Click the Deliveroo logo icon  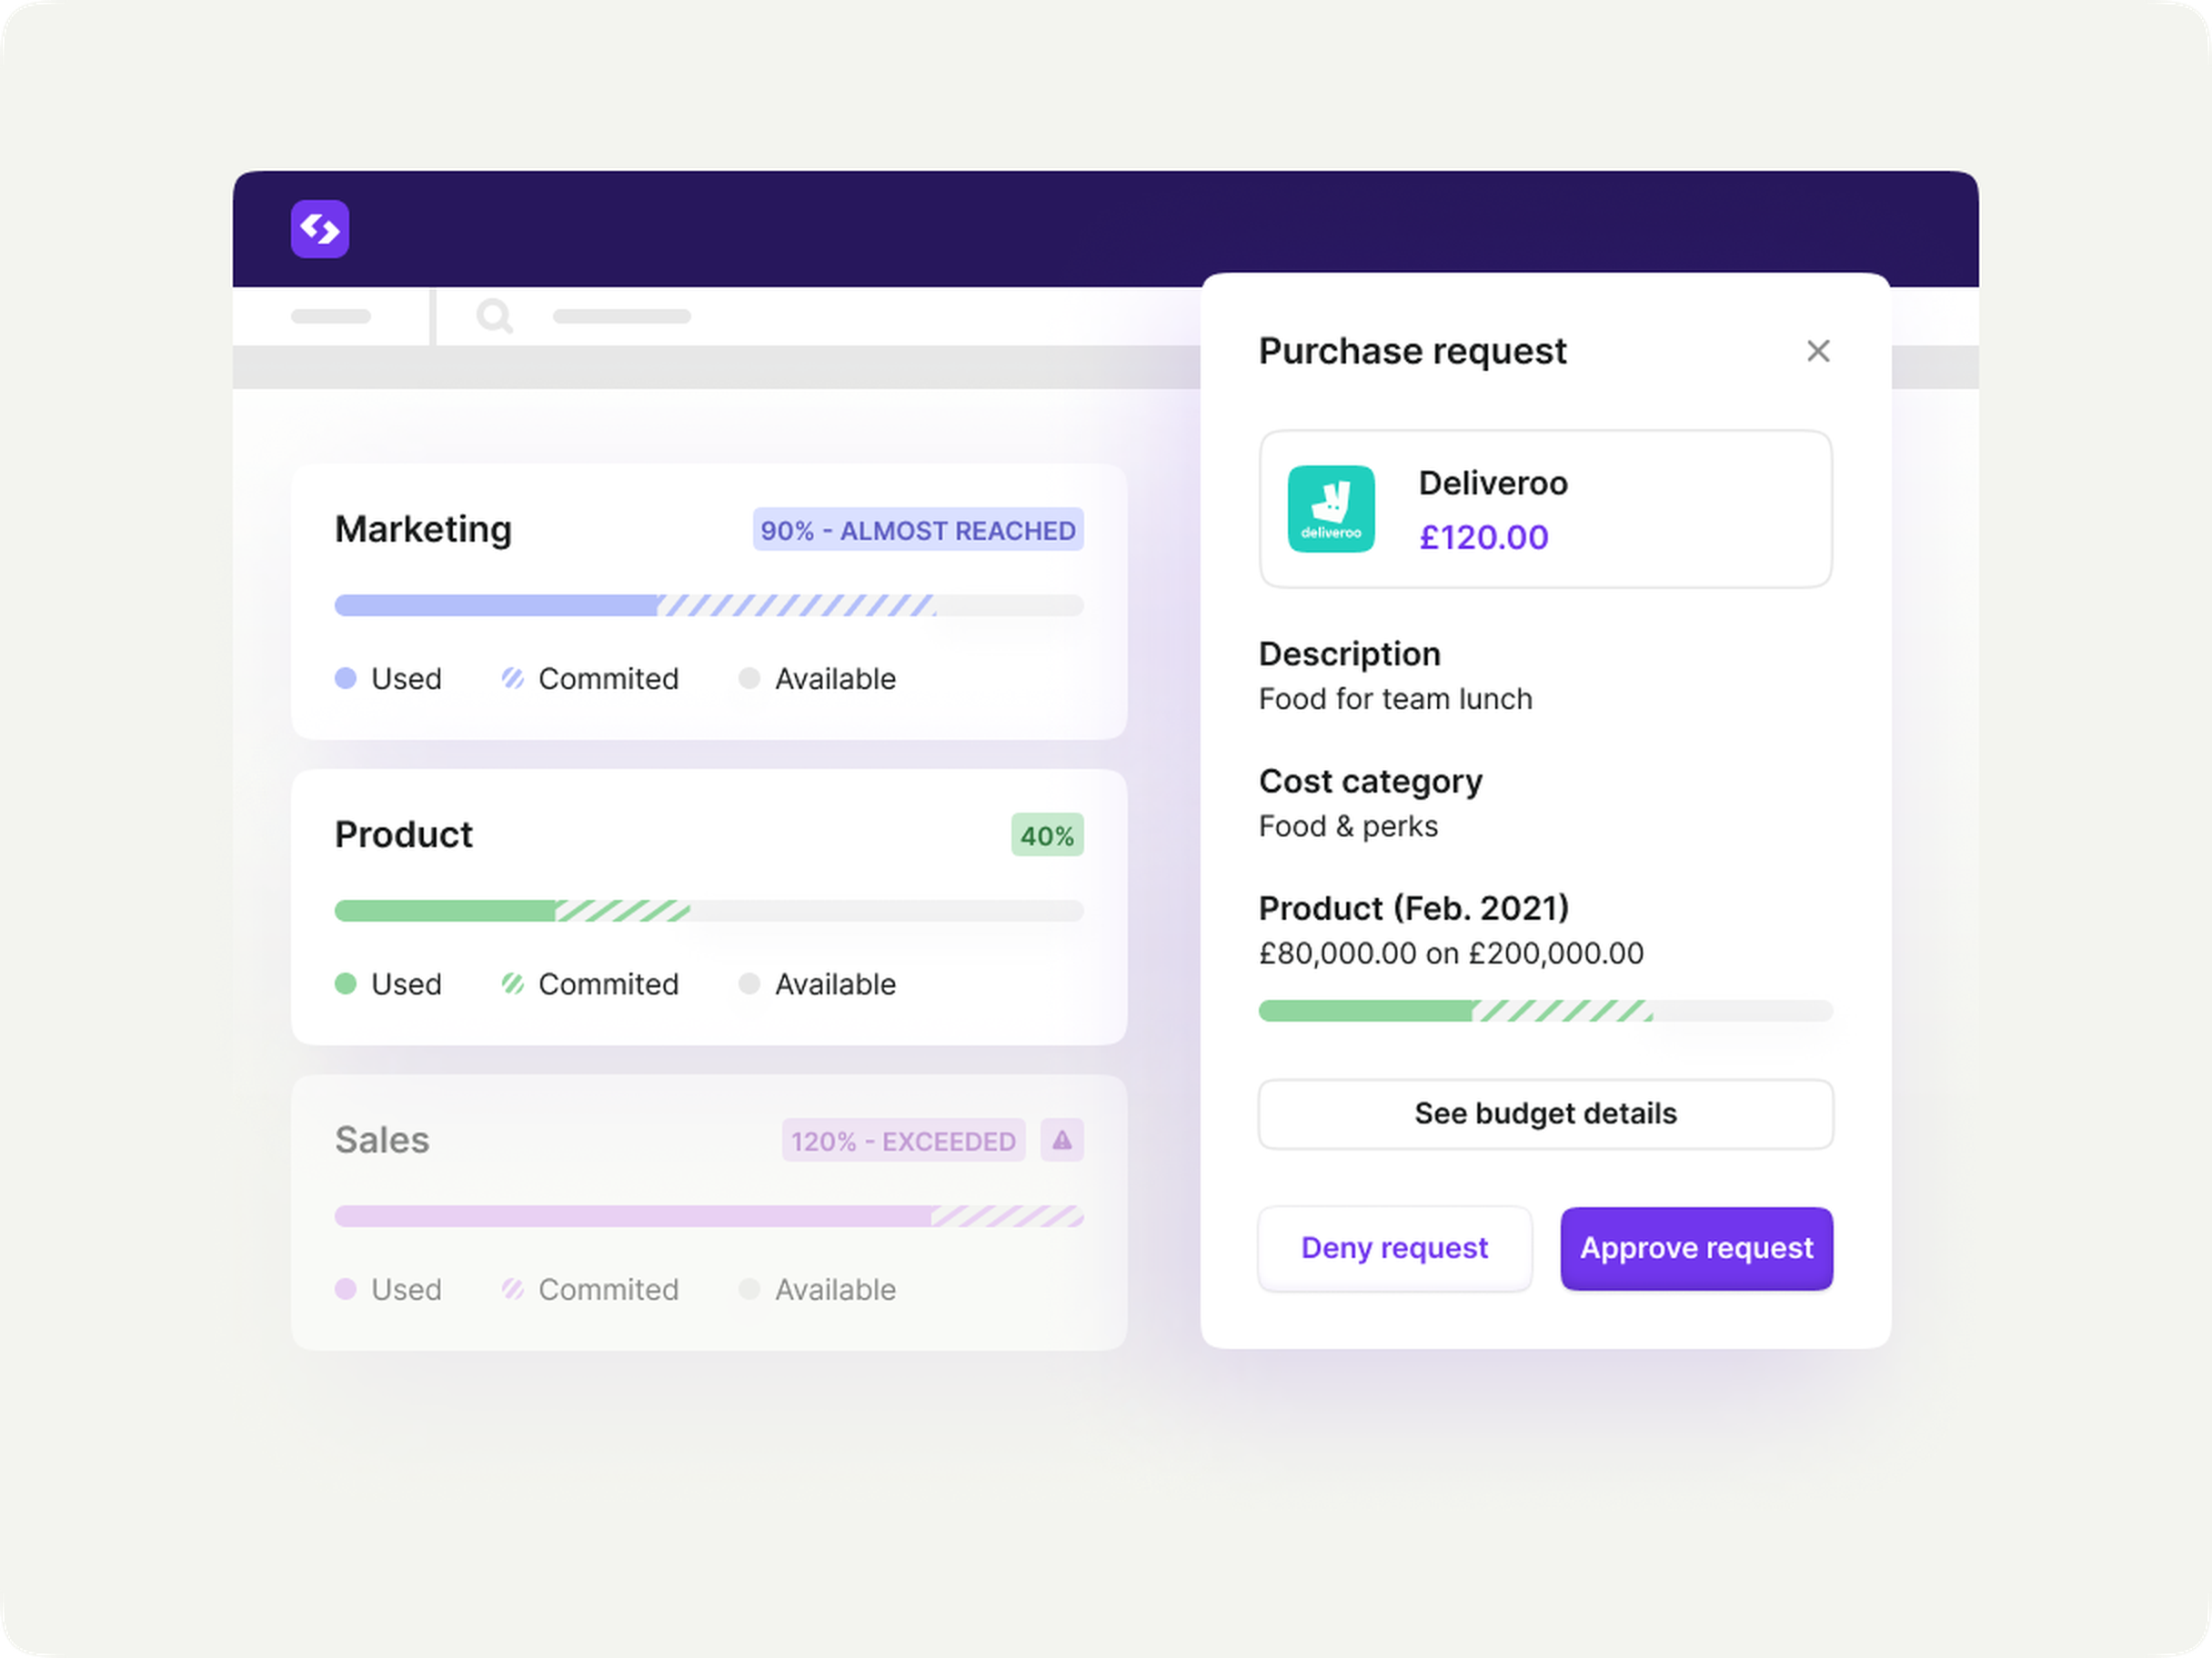click(x=1331, y=509)
